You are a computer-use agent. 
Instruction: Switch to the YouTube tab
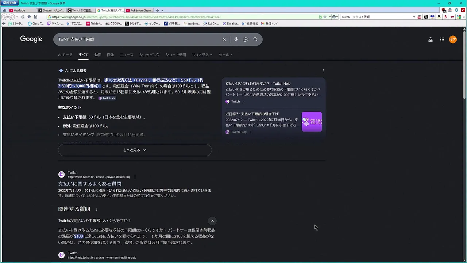point(22,10)
